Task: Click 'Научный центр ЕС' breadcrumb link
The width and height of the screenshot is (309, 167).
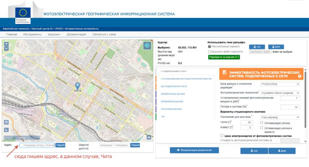Action: pos(42,29)
